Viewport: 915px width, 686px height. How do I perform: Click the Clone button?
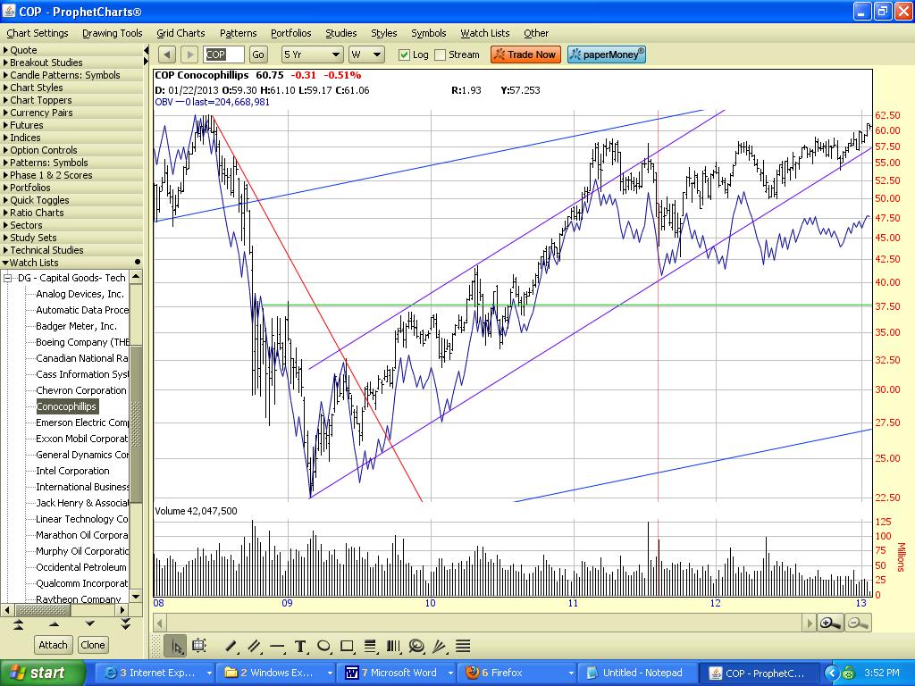click(x=93, y=645)
